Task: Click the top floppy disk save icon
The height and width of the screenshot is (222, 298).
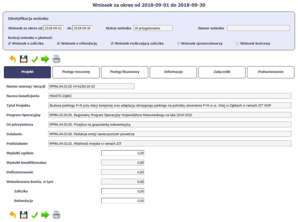Action: pos(24,59)
